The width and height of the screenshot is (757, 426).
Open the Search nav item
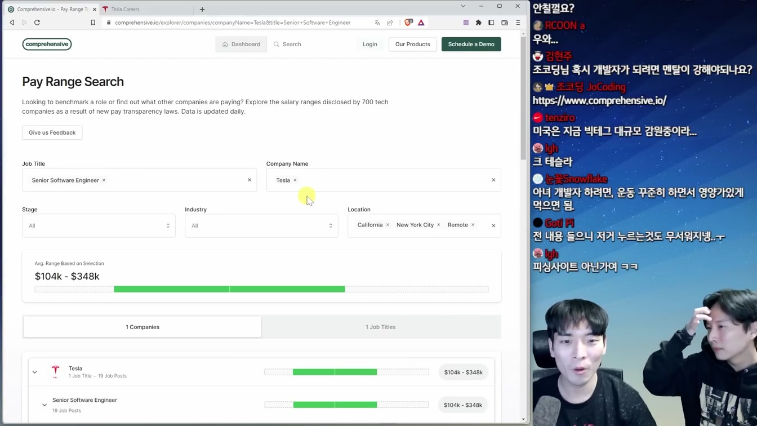click(x=287, y=44)
